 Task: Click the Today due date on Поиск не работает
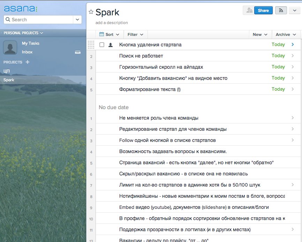click(278, 56)
